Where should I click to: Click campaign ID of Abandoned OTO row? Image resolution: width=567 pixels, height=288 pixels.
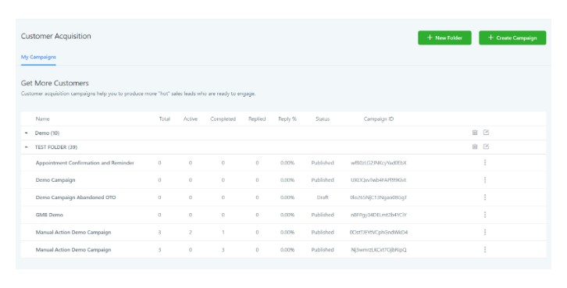pyautogui.click(x=379, y=197)
